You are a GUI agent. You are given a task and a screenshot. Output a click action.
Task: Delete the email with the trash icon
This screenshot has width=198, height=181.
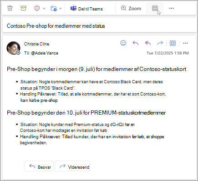coord(10,8)
